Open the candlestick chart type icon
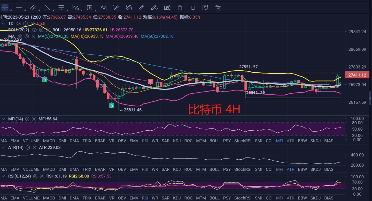This screenshot has height=201, width=372. (167, 8)
